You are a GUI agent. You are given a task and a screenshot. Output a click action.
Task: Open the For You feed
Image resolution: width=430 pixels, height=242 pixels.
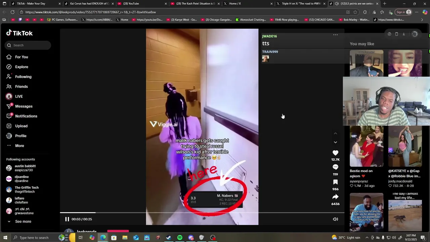(x=21, y=57)
